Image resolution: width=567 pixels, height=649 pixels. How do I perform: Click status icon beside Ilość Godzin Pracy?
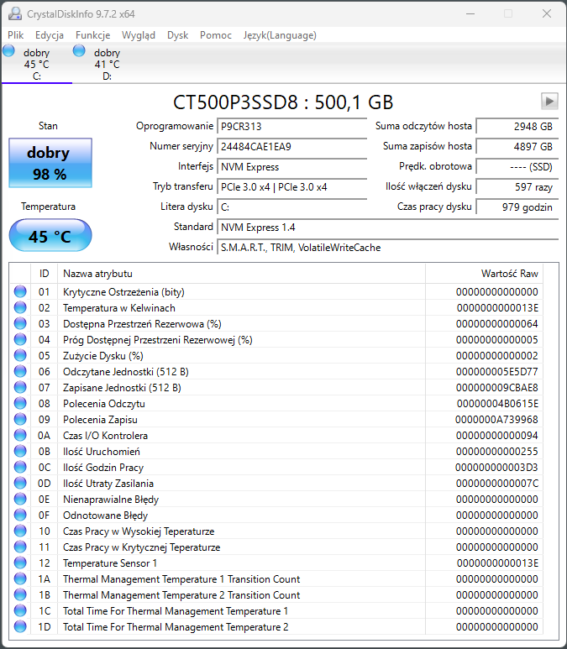point(20,468)
